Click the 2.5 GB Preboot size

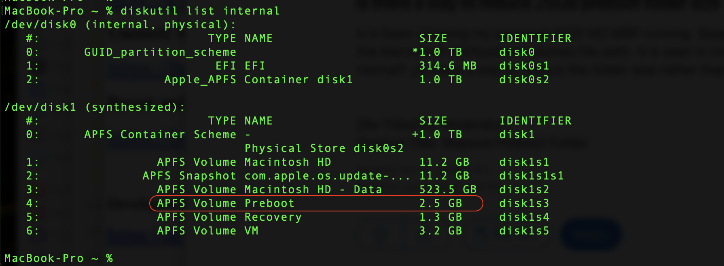tap(440, 203)
